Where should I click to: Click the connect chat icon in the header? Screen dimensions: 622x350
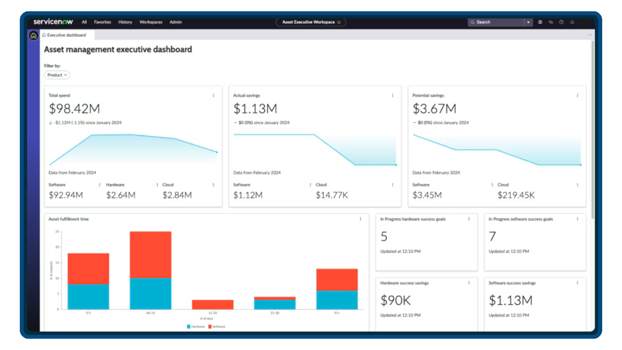[x=550, y=22]
